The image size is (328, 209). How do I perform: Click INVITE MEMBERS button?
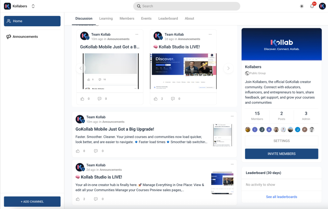282,154
